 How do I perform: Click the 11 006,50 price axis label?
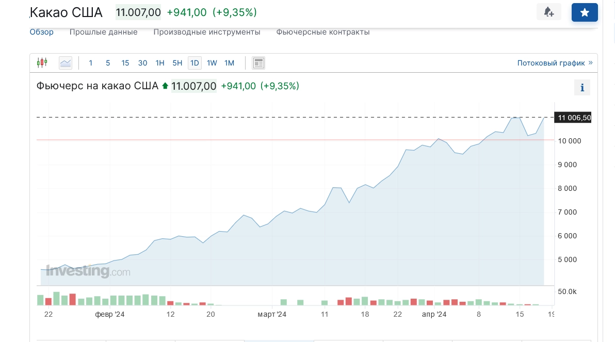pos(572,118)
